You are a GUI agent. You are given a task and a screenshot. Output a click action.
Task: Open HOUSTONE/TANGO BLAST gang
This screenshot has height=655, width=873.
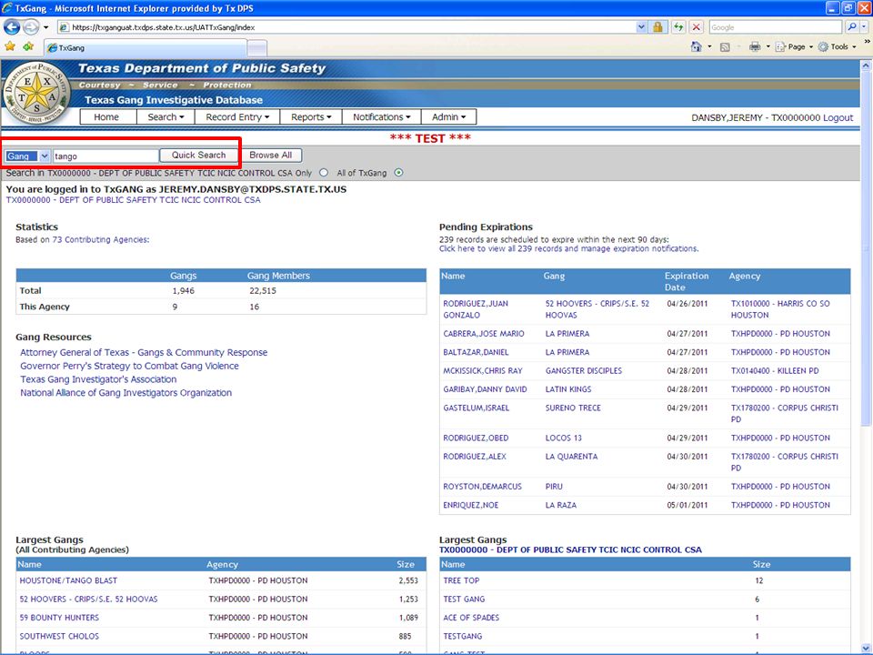coord(68,580)
